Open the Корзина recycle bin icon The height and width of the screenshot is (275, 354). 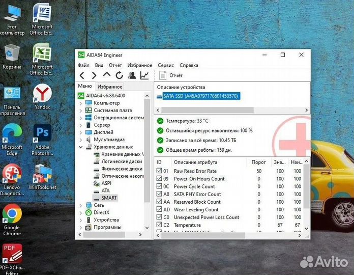click(x=12, y=57)
